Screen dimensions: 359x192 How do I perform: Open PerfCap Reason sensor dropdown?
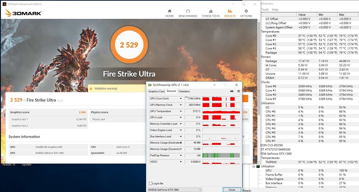tap(181, 156)
